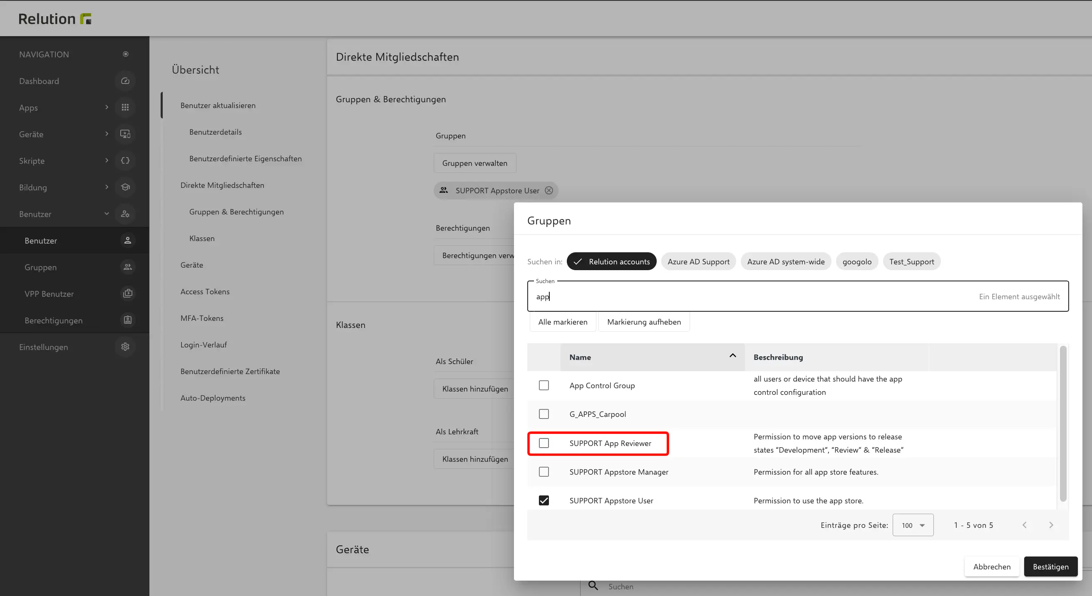Check the SUPPORT Appstore Manager checkbox
The height and width of the screenshot is (596, 1092).
coord(544,472)
